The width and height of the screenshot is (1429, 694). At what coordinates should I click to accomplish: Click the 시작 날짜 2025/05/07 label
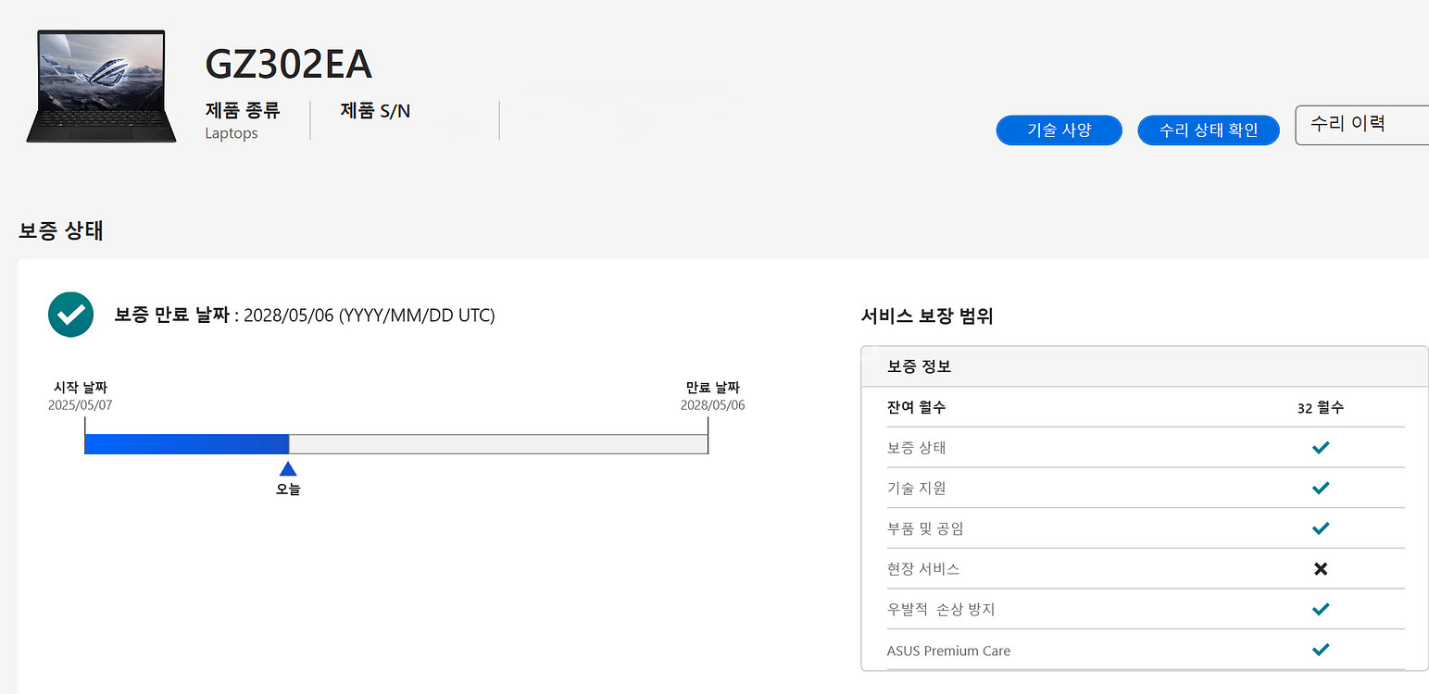[81, 396]
